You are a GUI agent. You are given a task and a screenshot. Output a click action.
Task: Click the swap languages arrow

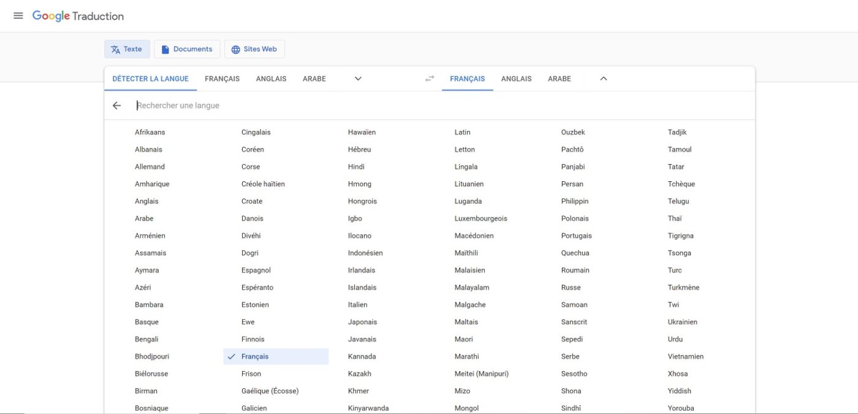(429, 78)
